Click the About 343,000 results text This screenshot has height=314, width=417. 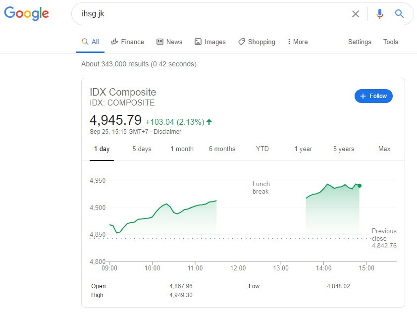(x=139, y=64)
